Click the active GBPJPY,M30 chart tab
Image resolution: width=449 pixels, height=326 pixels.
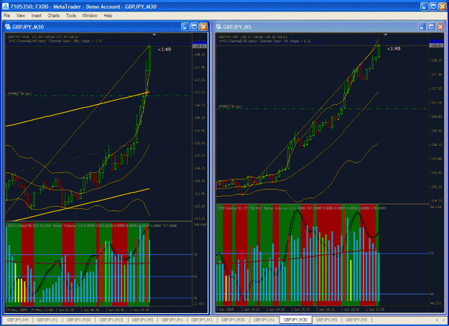click(295, 320)
